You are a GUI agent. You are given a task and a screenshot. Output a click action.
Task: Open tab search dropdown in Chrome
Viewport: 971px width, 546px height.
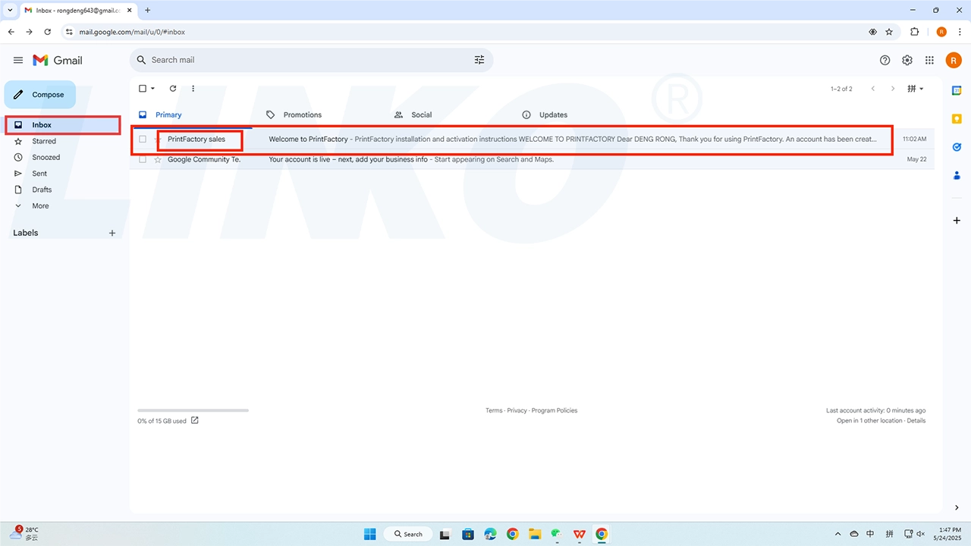10,10
